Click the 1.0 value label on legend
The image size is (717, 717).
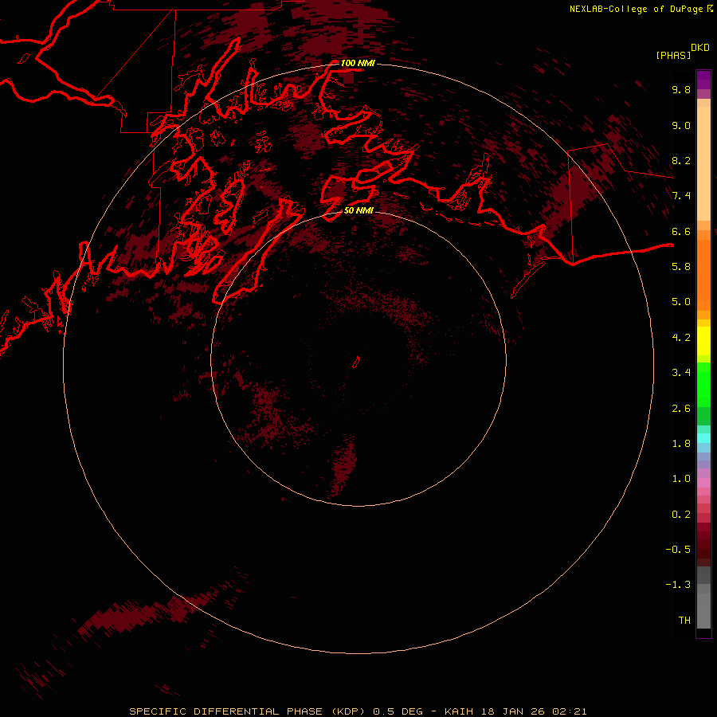click(x=680, y=479)
